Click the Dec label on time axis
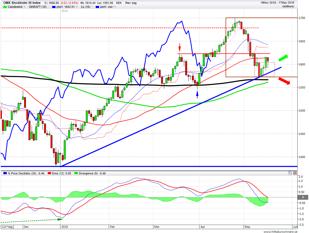The width and height of the screenshot is (309, 233). click(x=26, y=227)
